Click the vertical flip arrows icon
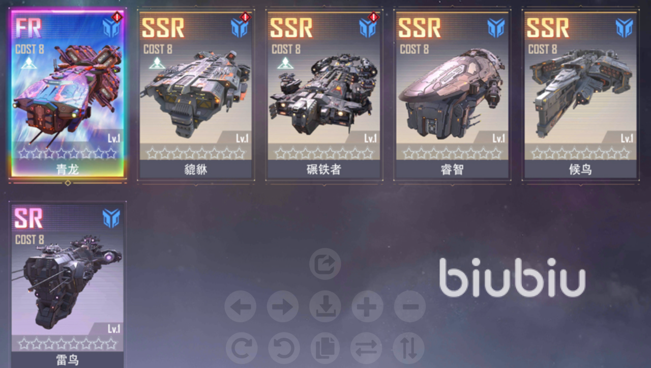 (409, 349)
